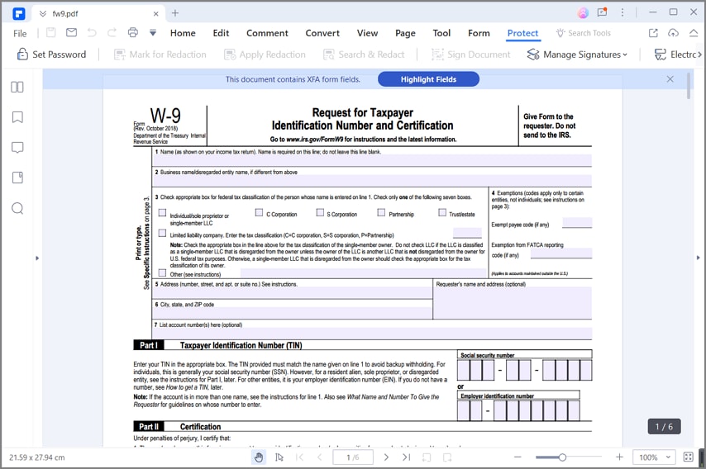Image resolution: width=706 pixels, height=469 pixels.
Task: Click the Save icon in quick toolbar
Action: pos(51,32)
